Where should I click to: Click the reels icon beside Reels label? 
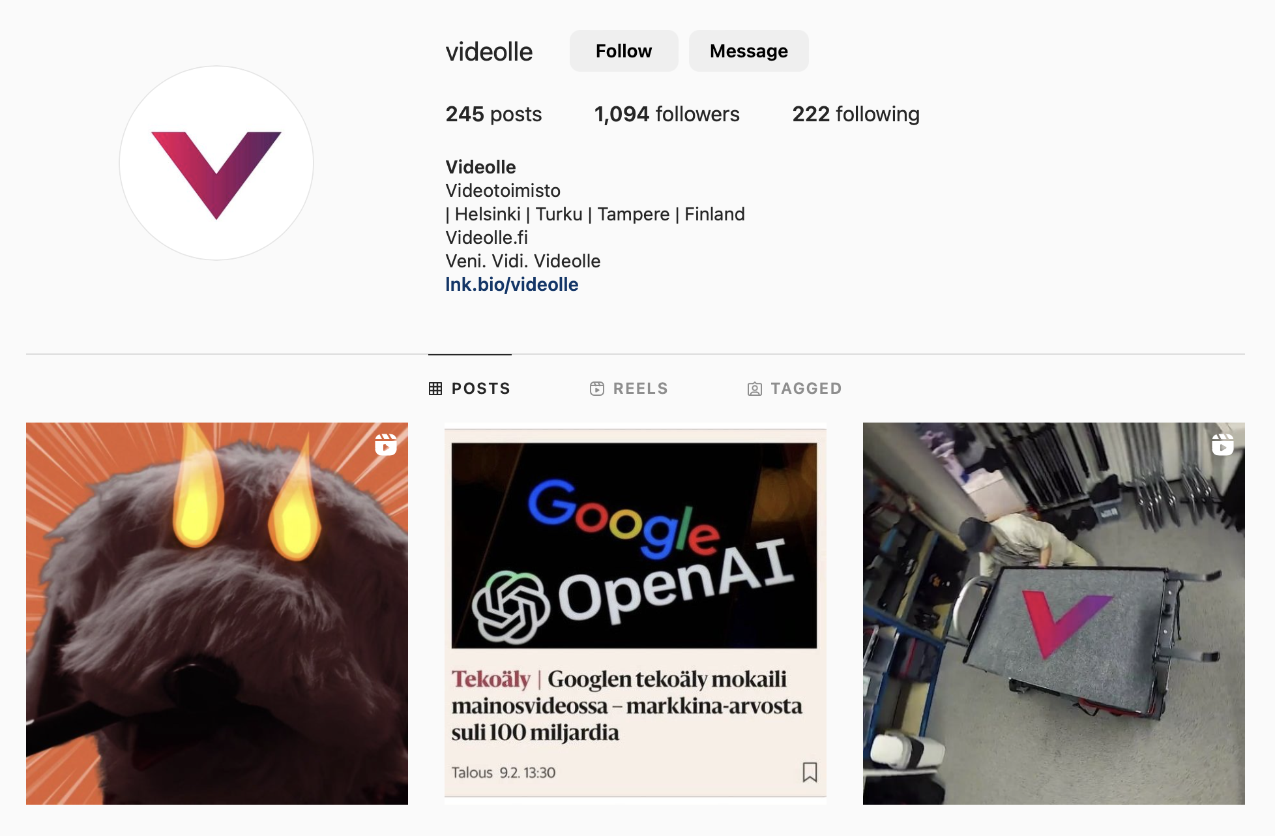click(x=596, y=389)
